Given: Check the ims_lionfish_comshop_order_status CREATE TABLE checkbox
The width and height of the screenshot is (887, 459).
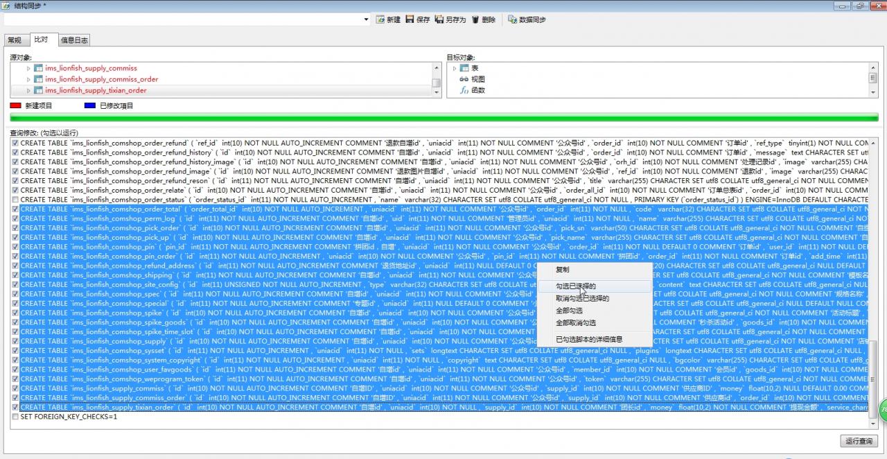Looking at the screenshot, I should pos(15,200).
